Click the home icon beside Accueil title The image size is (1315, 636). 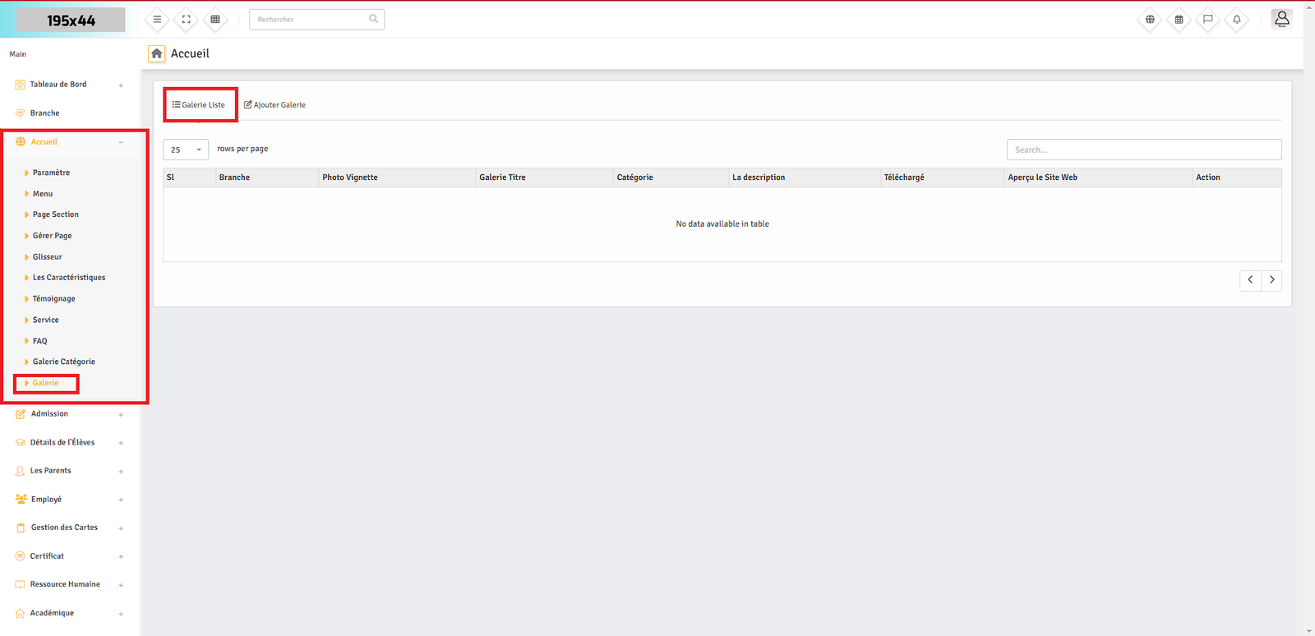156,53
